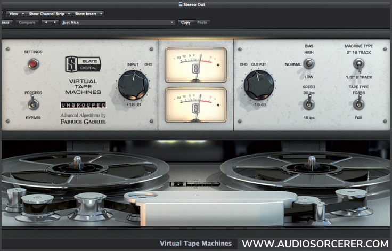Image resolution: width=392 pixels, height=251 pixels.
Task: Open the View dropdown menu
Action: tap(17, 14)
